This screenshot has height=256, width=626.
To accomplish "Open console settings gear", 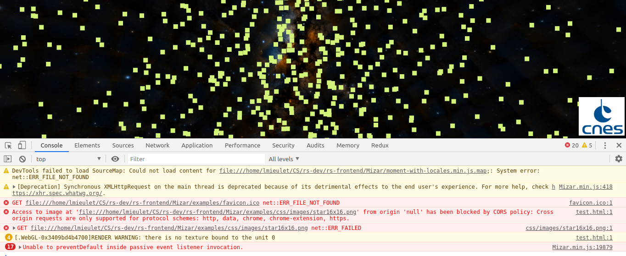I will point(619,159).
